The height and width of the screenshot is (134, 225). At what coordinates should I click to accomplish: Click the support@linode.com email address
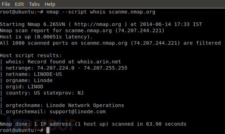78,112
